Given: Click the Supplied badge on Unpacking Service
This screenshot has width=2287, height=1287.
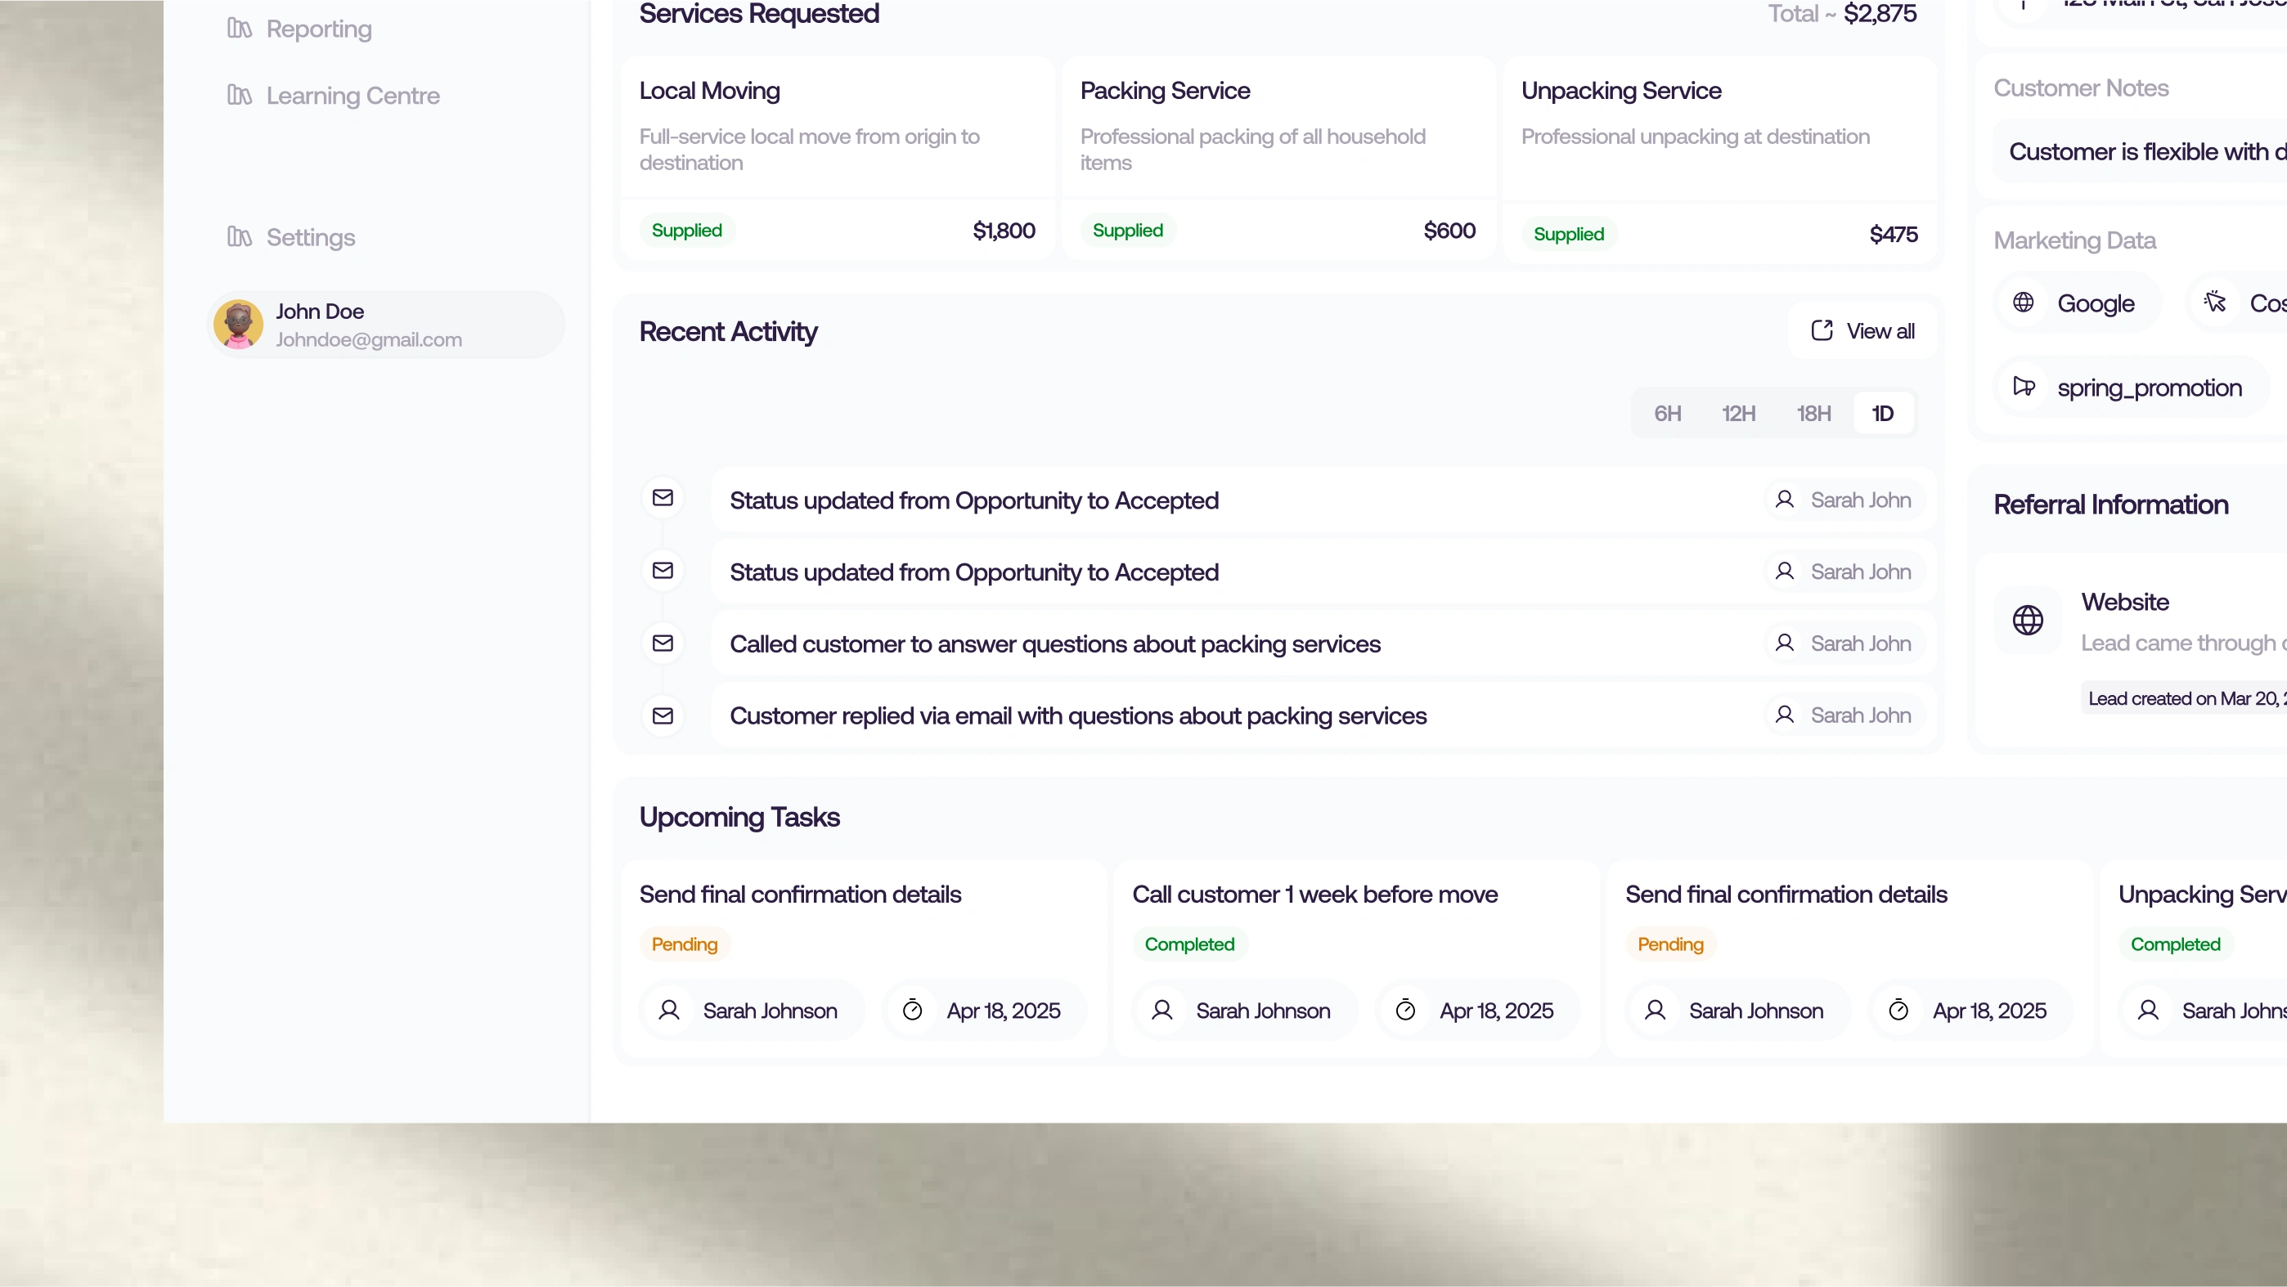Looking at the screenshot, I should tap(1569, 235).
